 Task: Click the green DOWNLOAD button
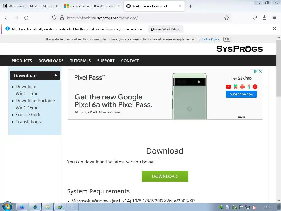tap(165, 176)
